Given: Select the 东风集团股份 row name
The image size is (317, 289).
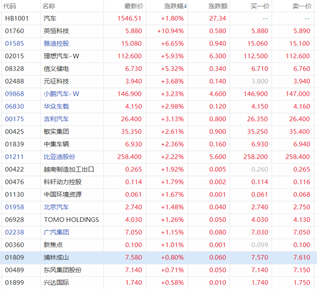Looking at the screenshot, I should [x=63, y=270].
